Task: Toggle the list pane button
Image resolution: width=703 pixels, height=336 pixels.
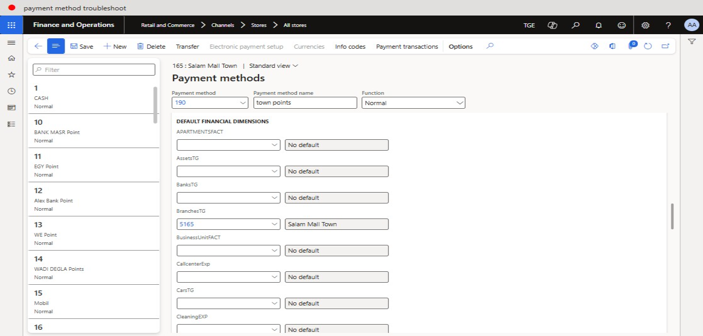Action: (x=56, y=46)
